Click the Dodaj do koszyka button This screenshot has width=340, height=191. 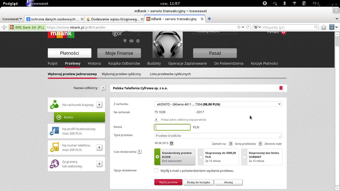click(198, 182)
